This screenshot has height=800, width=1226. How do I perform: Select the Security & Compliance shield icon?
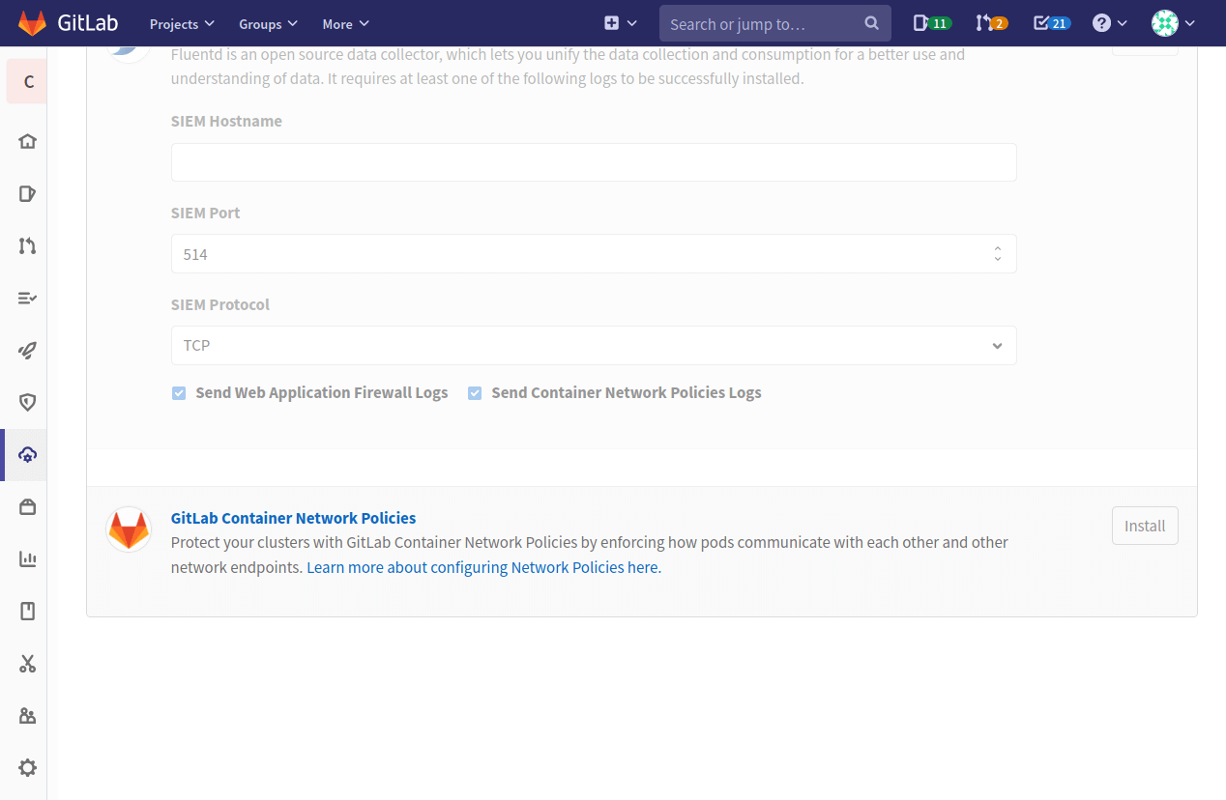coord(26,402)
